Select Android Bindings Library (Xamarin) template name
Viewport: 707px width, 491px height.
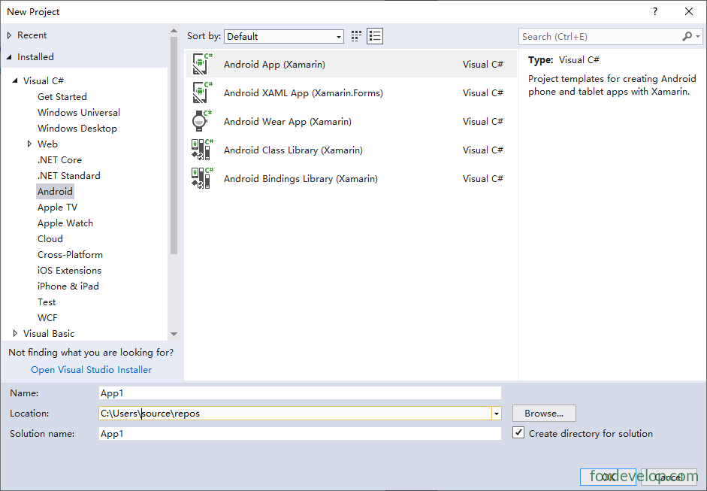(x=301, y=178)
